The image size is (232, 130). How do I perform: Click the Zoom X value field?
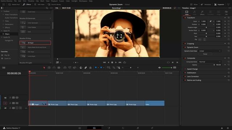(204, 21)
